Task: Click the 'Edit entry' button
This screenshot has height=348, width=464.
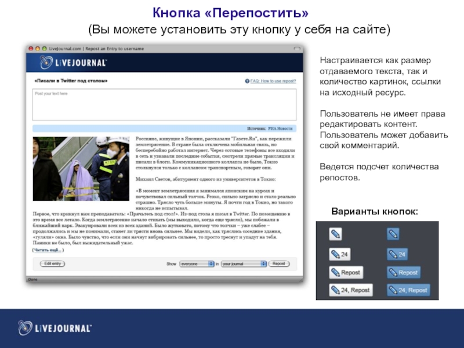Action: (52, 263)
